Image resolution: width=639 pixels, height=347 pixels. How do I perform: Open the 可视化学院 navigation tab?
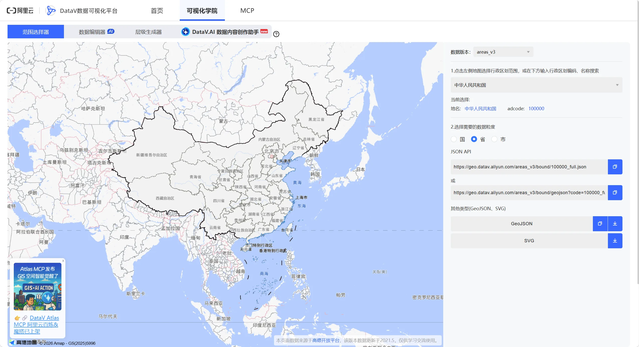click(202, 11)
